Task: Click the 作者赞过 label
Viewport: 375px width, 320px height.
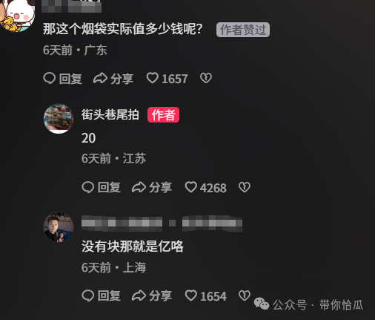Action: pos(243,30)
